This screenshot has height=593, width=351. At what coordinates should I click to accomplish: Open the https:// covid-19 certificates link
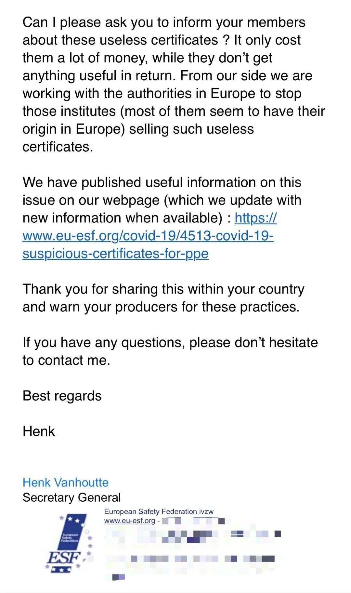[x=255, y=218]
